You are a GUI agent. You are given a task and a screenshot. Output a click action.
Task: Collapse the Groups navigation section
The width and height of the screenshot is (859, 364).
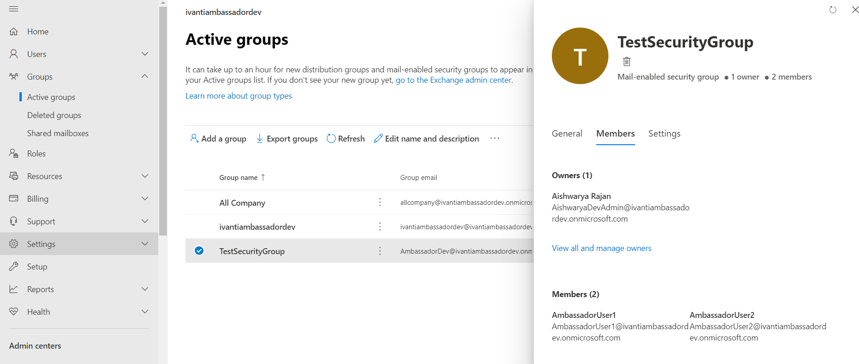click(x=145, y=76)
